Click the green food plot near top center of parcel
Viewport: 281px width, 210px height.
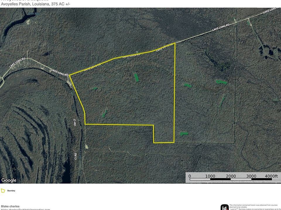(136, 77)
